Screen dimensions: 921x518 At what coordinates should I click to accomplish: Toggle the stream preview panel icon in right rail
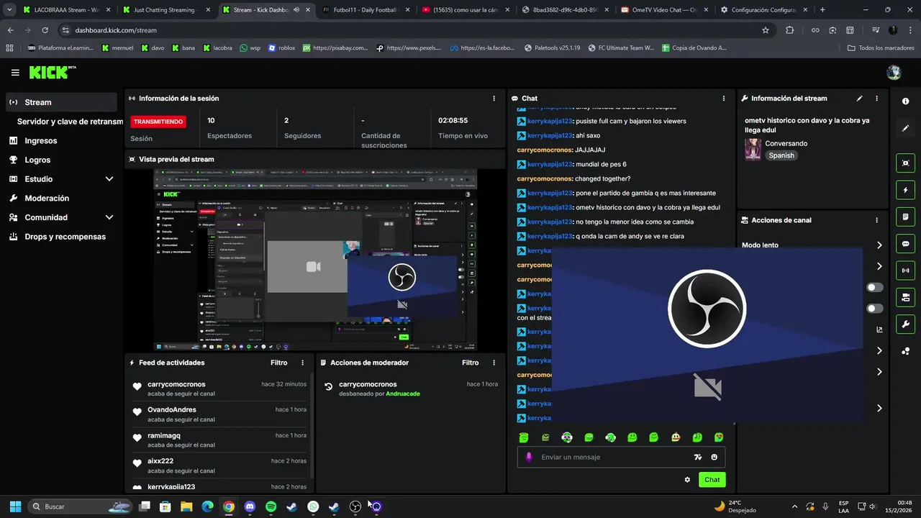(905, 163)
